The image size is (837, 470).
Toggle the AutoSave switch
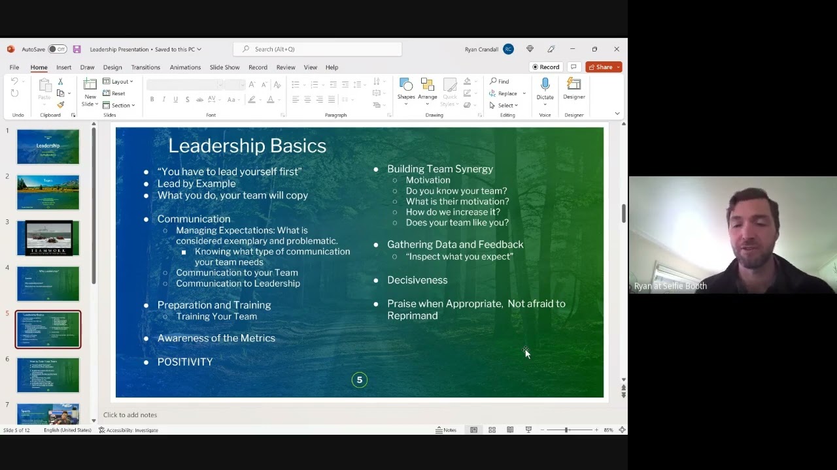57,49
